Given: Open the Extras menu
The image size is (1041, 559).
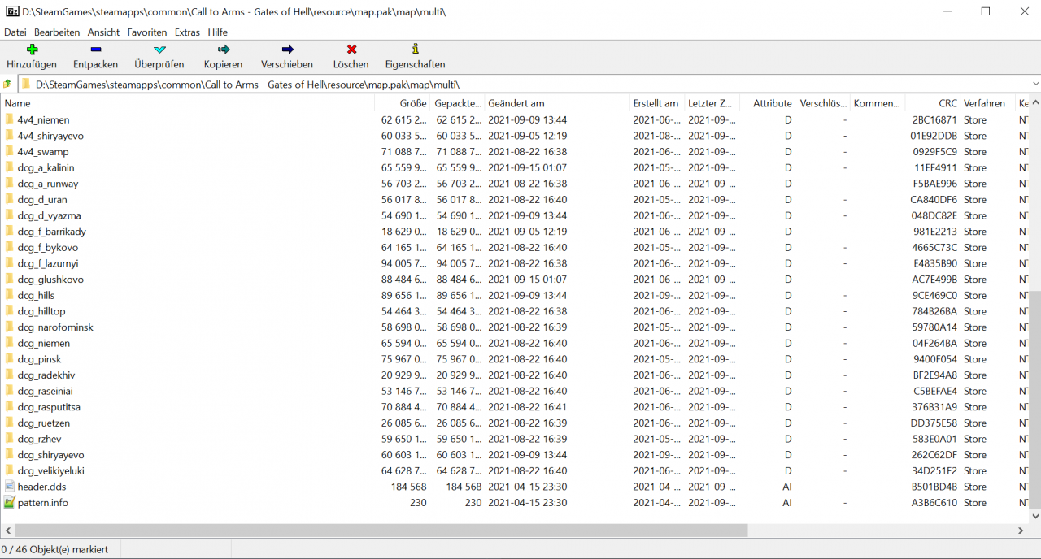Looking at the screenshot, I should coord(187,32).
